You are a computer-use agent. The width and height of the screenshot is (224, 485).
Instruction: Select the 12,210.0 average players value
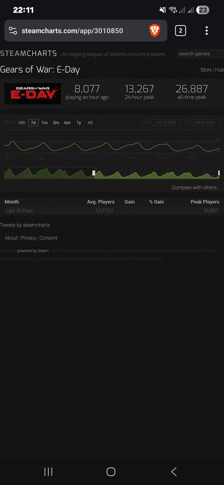(x=104, y=211)
